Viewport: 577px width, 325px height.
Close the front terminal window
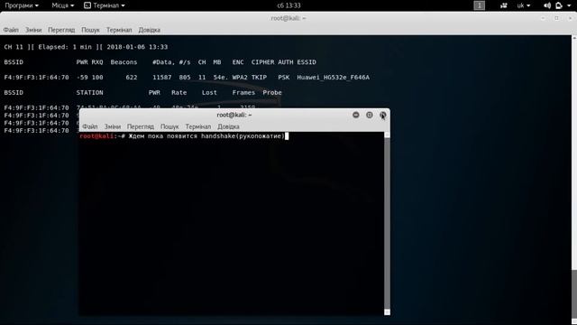[382, 115]
